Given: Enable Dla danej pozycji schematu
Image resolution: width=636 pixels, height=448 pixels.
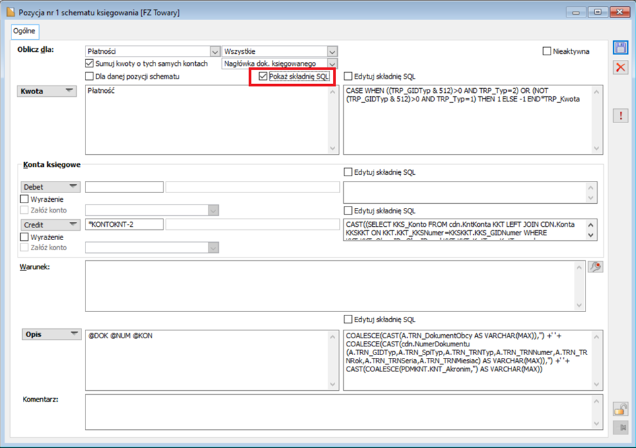Looking at the screenshot, I should click(90, 76).
